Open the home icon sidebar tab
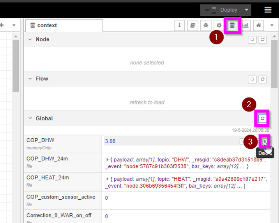The height and width of the screenshot is (223, 279). [258, 25]
